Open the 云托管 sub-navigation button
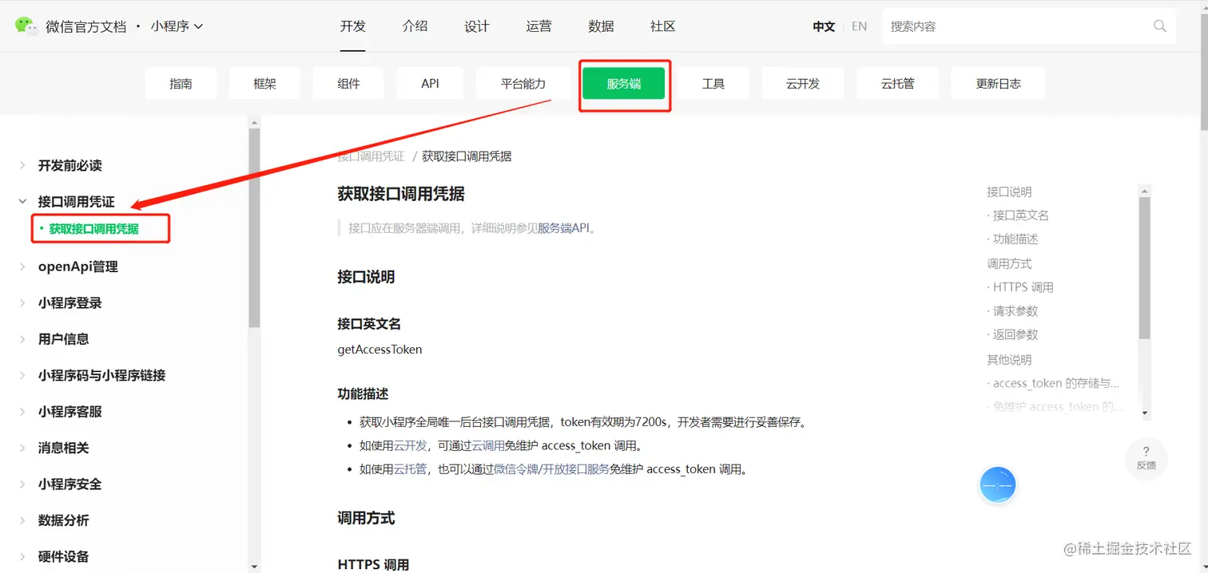 coord(898,83)
